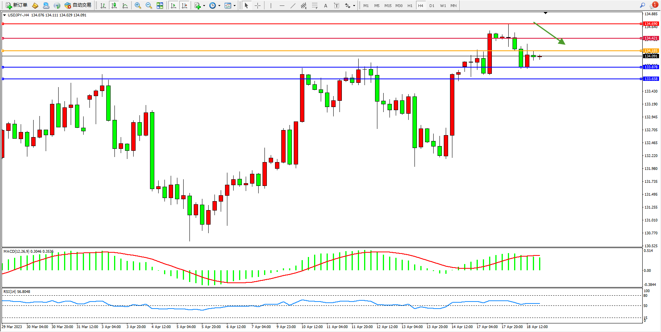Switch to the D1 timeframe
Viewport: 661px width, 332px height.
(x=432, y=5)
